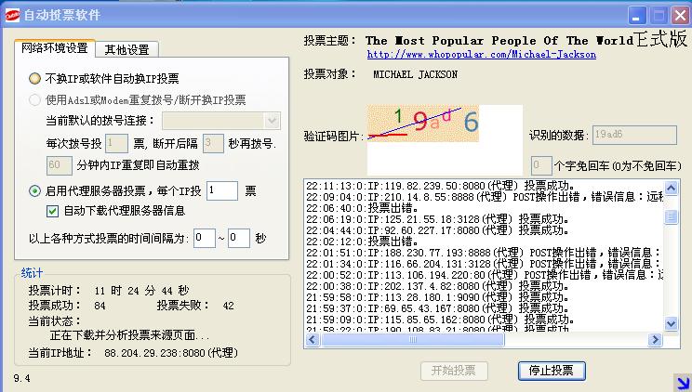Click log list scroll down arrow
Viewport: 692px width, 392px height.
pyautogui.click(x=671, y=323)
